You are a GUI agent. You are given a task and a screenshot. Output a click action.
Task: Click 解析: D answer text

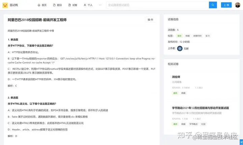pyautogui.click(x=12, y=136)
